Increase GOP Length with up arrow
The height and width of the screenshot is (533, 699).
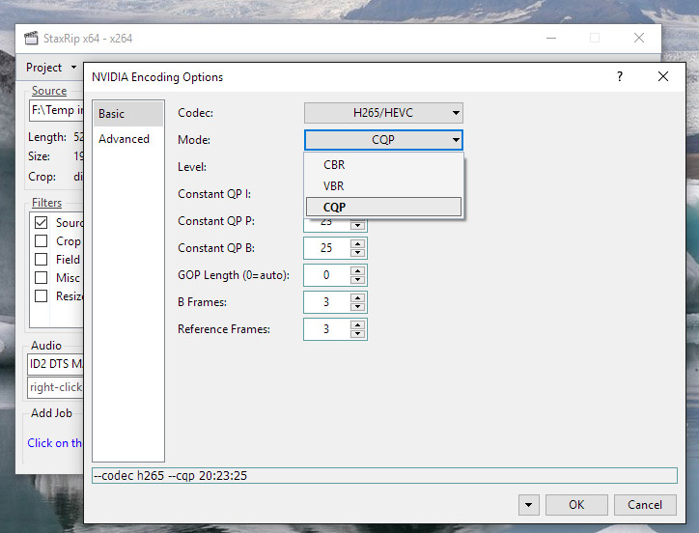click(358, 270)
